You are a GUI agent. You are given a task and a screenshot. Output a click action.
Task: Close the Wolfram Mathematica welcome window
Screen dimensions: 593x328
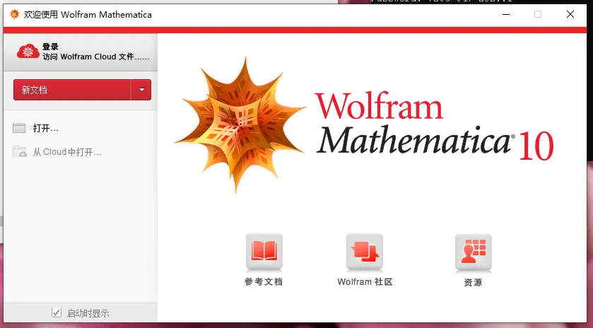tap(570, 14)
